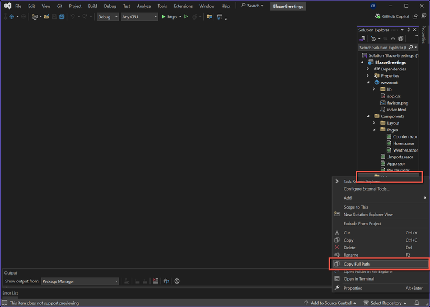Open the Debug configuration dropdown
Viewport: 430px width, 307px height.
click(x=107, y=17)
